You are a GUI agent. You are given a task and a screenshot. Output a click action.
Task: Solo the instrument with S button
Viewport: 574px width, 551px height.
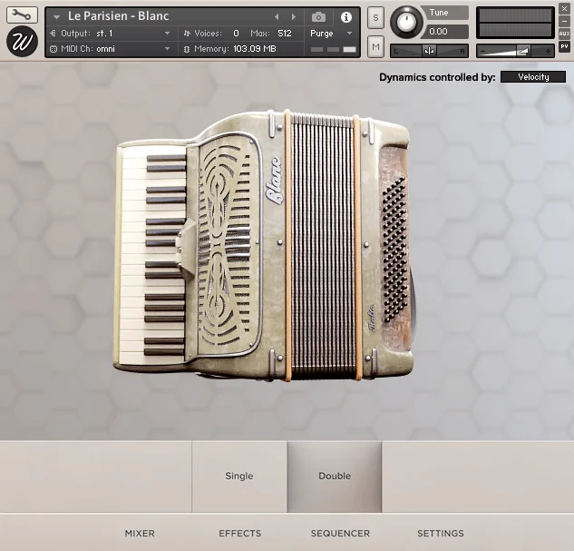[x=375, y=17]
